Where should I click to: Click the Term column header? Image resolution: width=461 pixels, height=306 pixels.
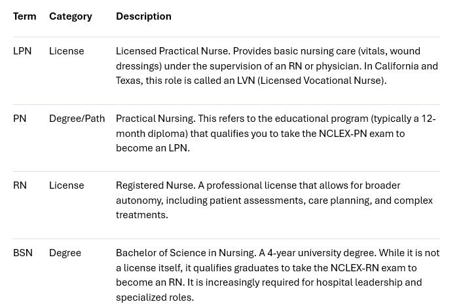(x=24, y=16)
